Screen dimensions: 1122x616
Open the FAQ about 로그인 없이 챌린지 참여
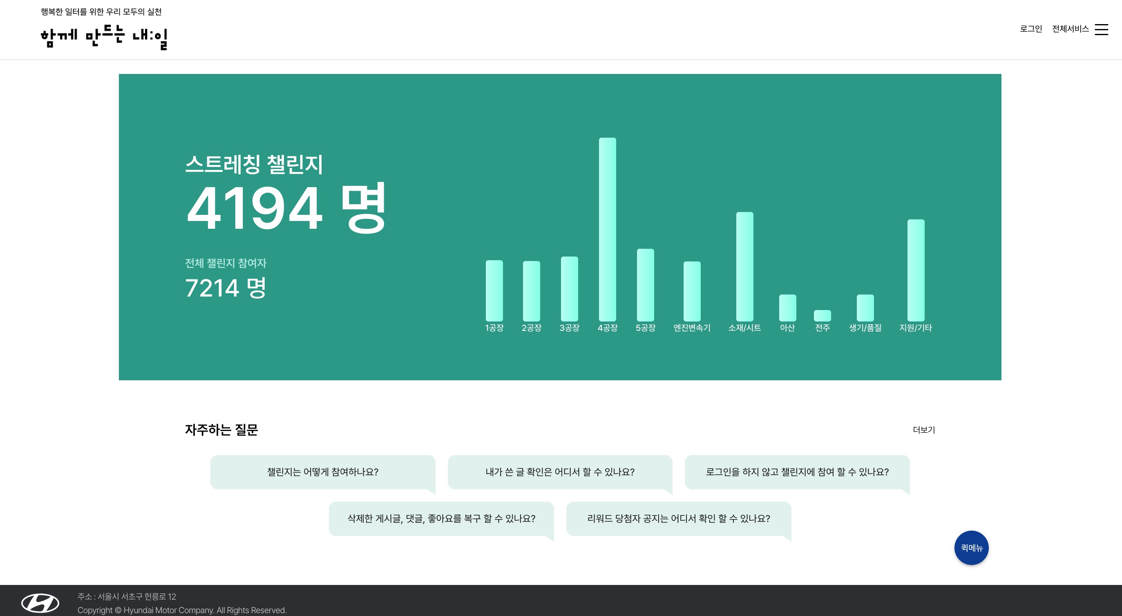point(797,472)
